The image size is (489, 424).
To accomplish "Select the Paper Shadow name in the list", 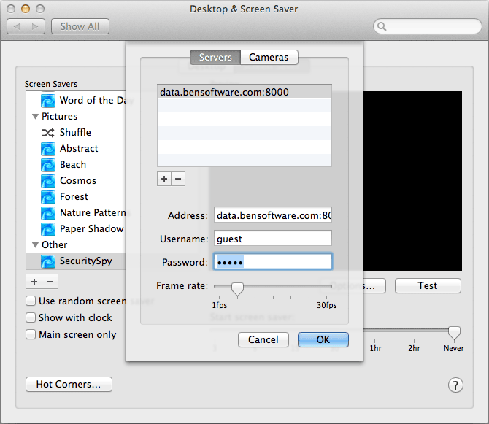I will [x=92, y=229].
